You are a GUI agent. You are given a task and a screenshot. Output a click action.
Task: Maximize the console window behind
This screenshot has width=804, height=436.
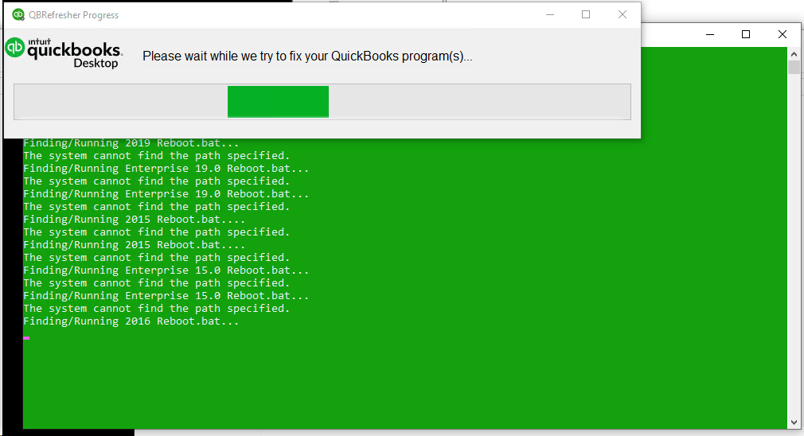coord(746,34)
